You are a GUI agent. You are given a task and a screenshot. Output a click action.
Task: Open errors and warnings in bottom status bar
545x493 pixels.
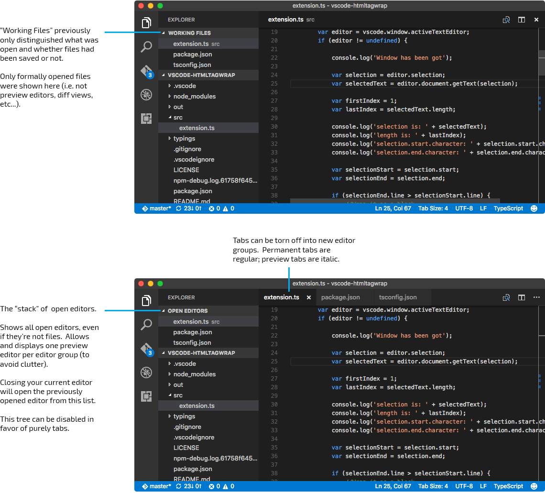click(x=221, y=486)
